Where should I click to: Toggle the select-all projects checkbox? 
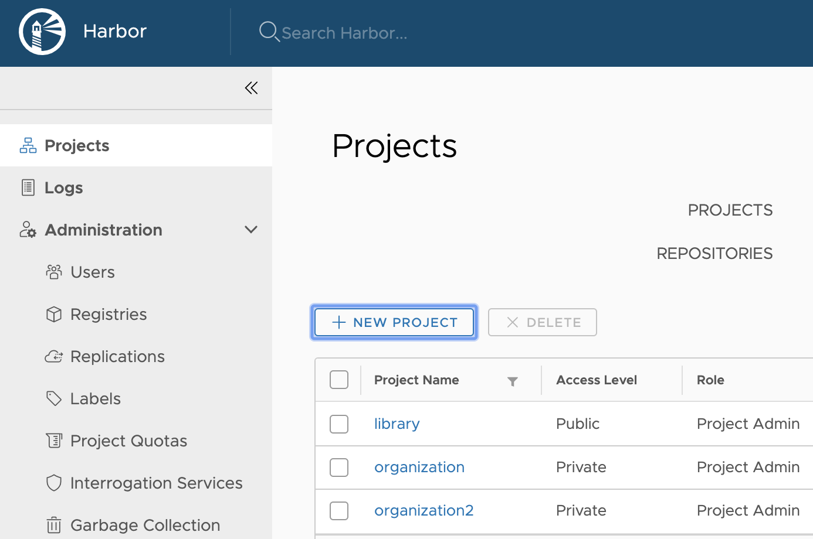(339, 380)
